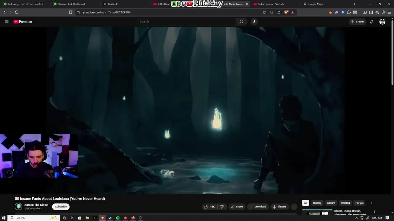Open the video's more actions ellipsis
Screen dimensions: 394x221
294,207
